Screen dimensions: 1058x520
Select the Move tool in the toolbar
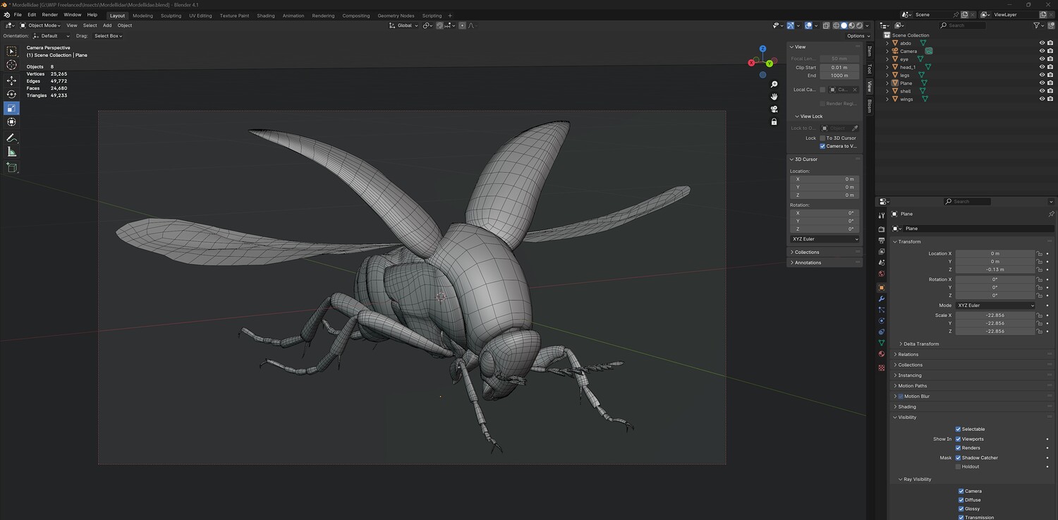(11, 80)
